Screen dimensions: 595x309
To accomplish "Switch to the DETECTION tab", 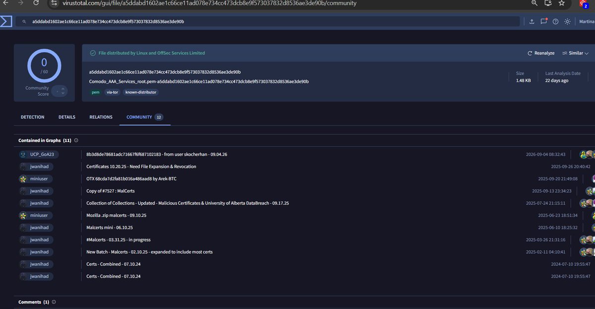I will [x=33, y=117].
